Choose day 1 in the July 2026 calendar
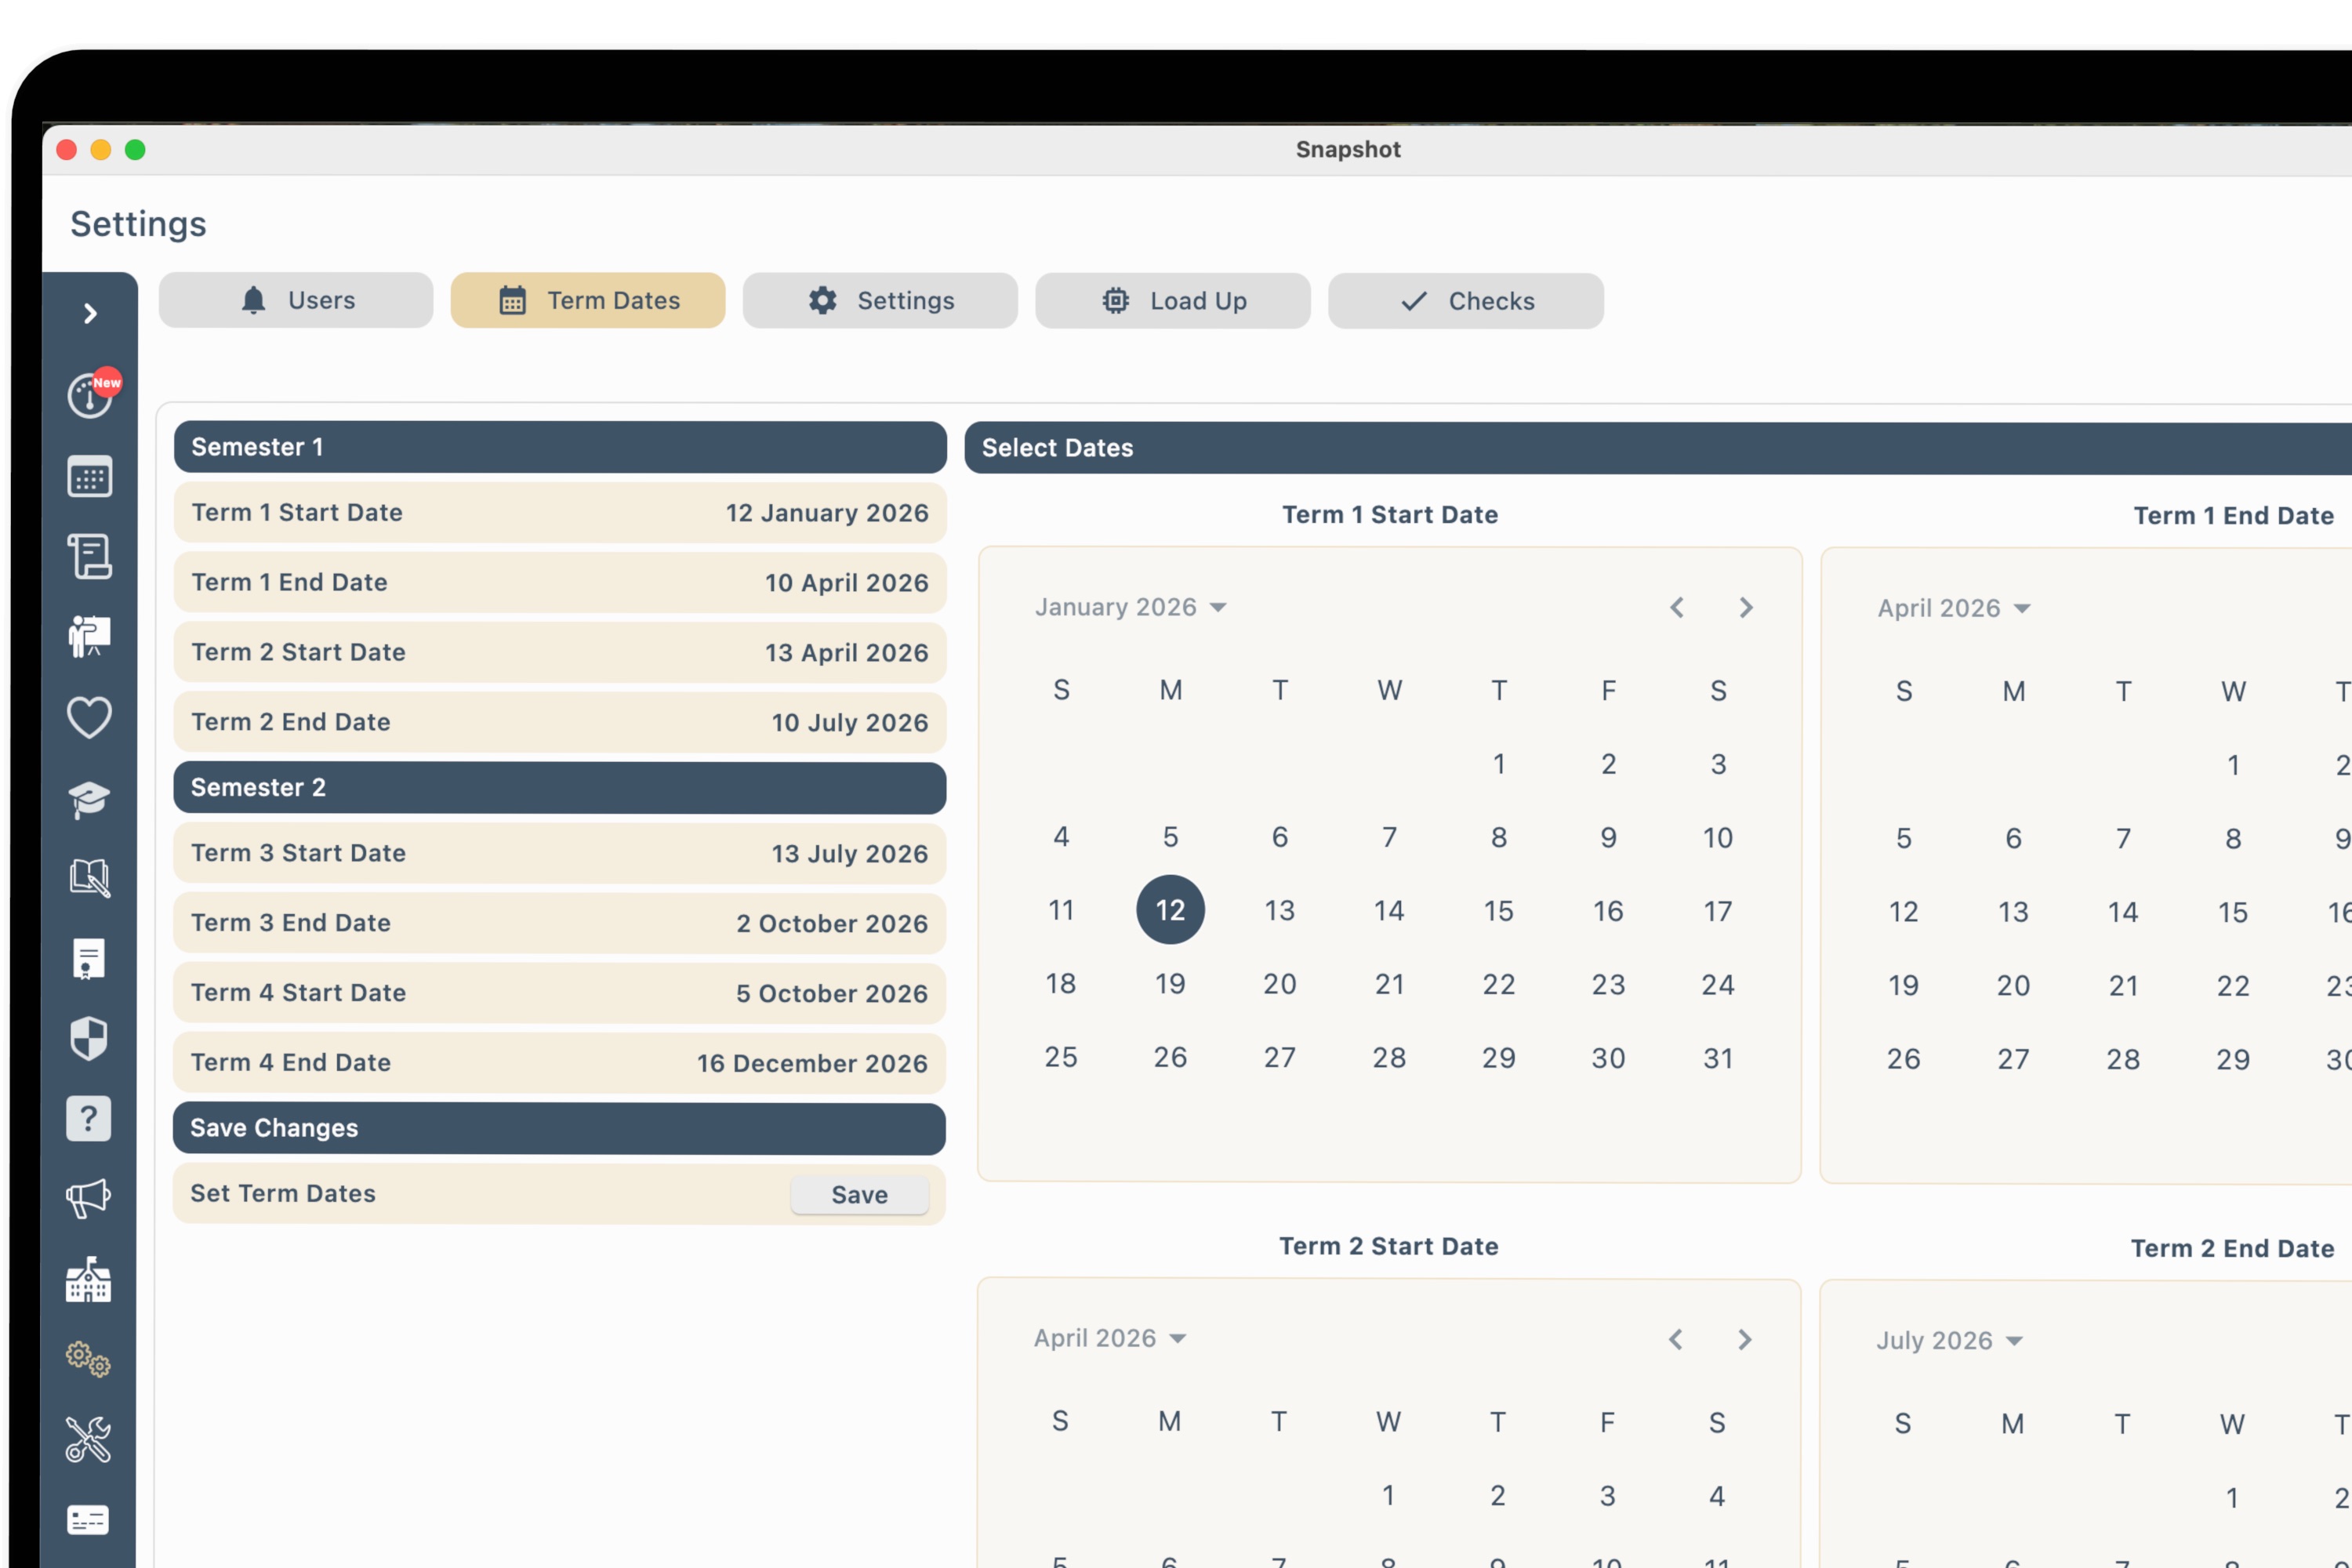 [2232, 1498]
